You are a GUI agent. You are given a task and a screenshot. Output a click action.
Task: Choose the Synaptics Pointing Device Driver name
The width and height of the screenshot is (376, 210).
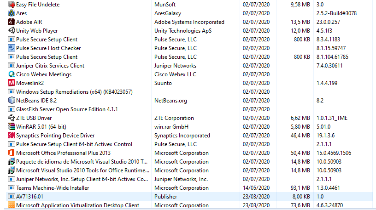click(55, 136)
